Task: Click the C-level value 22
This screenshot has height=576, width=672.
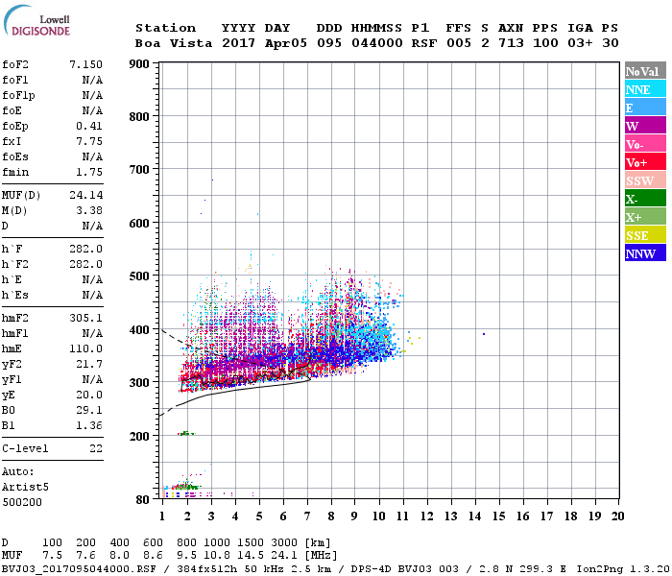Action: (96, 448)
